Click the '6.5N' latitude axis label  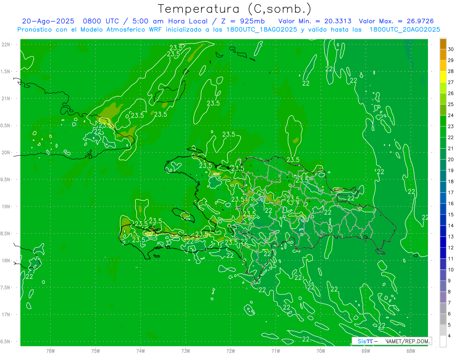tap(5, 342)
